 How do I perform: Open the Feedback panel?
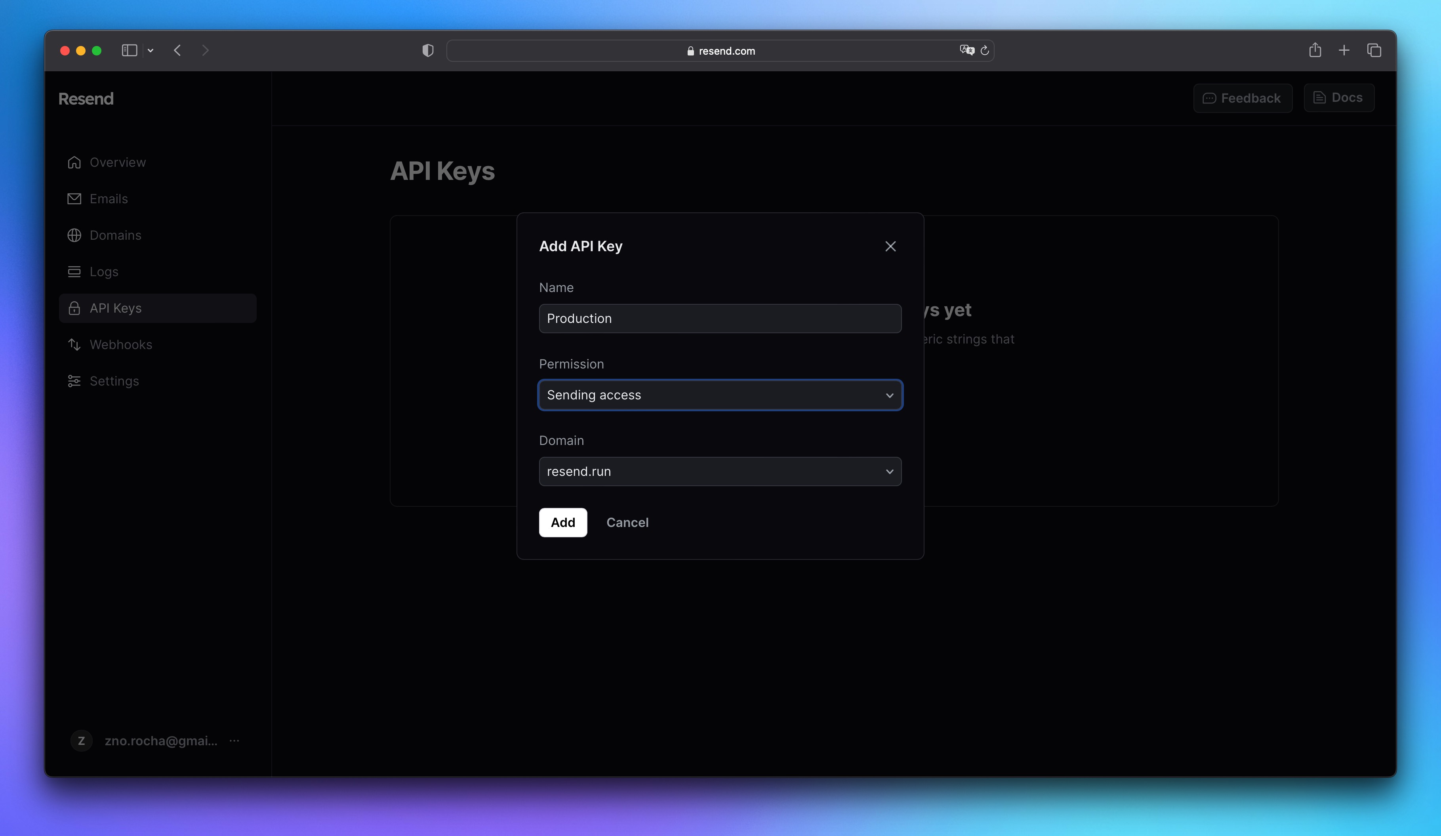click(x=1242, y=97)
